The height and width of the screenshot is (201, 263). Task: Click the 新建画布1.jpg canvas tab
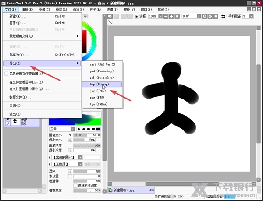click(x=131, y=190)
